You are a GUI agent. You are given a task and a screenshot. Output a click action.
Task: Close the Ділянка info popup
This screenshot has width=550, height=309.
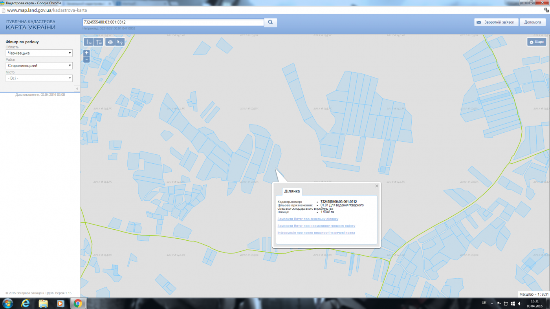(376, 186)
